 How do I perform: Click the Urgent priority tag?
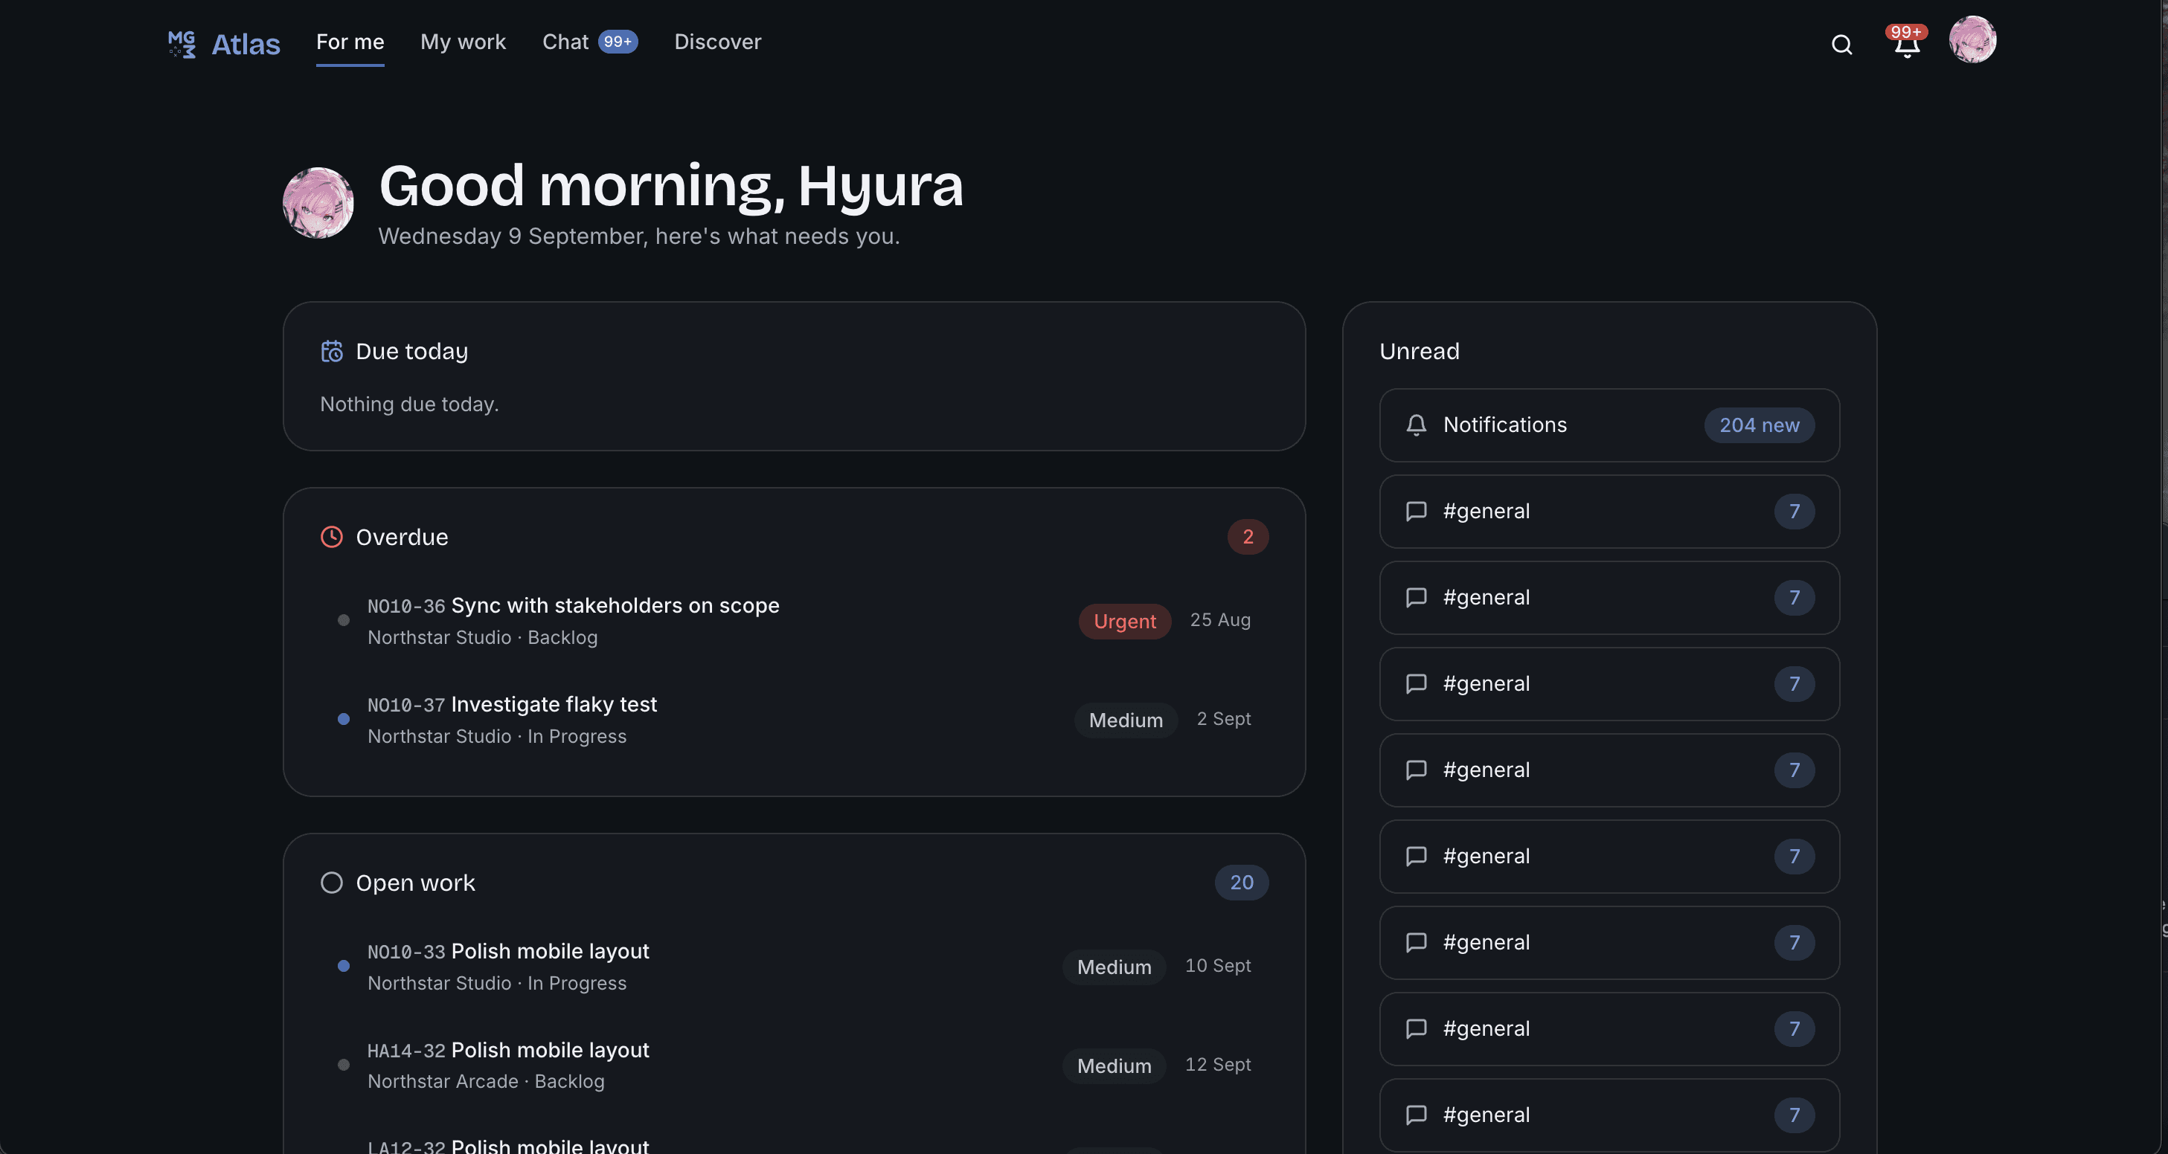tap(1124, 622)
